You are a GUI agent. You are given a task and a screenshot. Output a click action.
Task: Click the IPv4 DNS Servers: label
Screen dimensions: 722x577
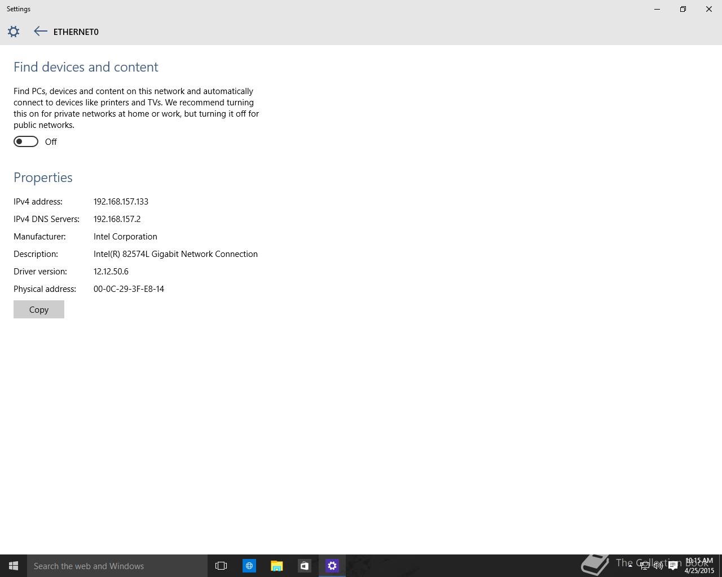[x=46, y=219]
